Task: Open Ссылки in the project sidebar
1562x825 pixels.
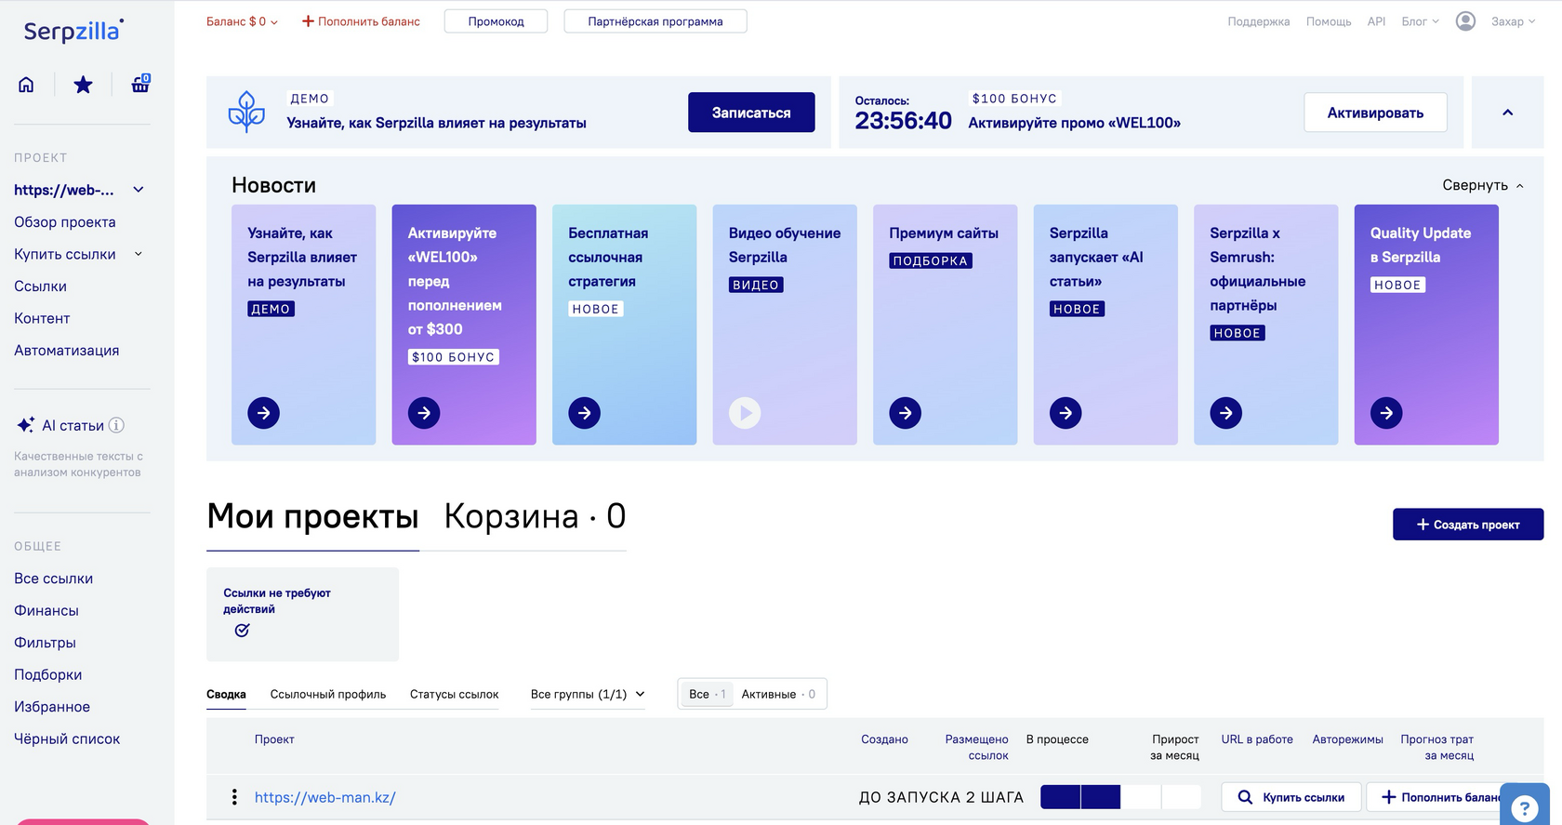Action: (x=40, y=286)
